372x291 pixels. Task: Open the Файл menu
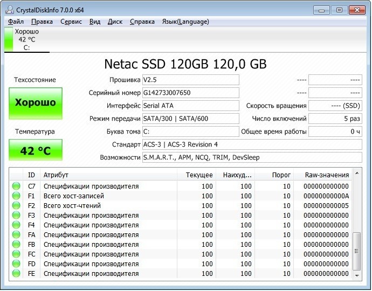(x=16, y=22)
